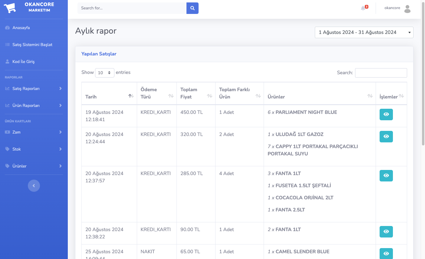Expand Stok menu chevron
The width and height of the screenshot is (425, 259).
(61, 149)
